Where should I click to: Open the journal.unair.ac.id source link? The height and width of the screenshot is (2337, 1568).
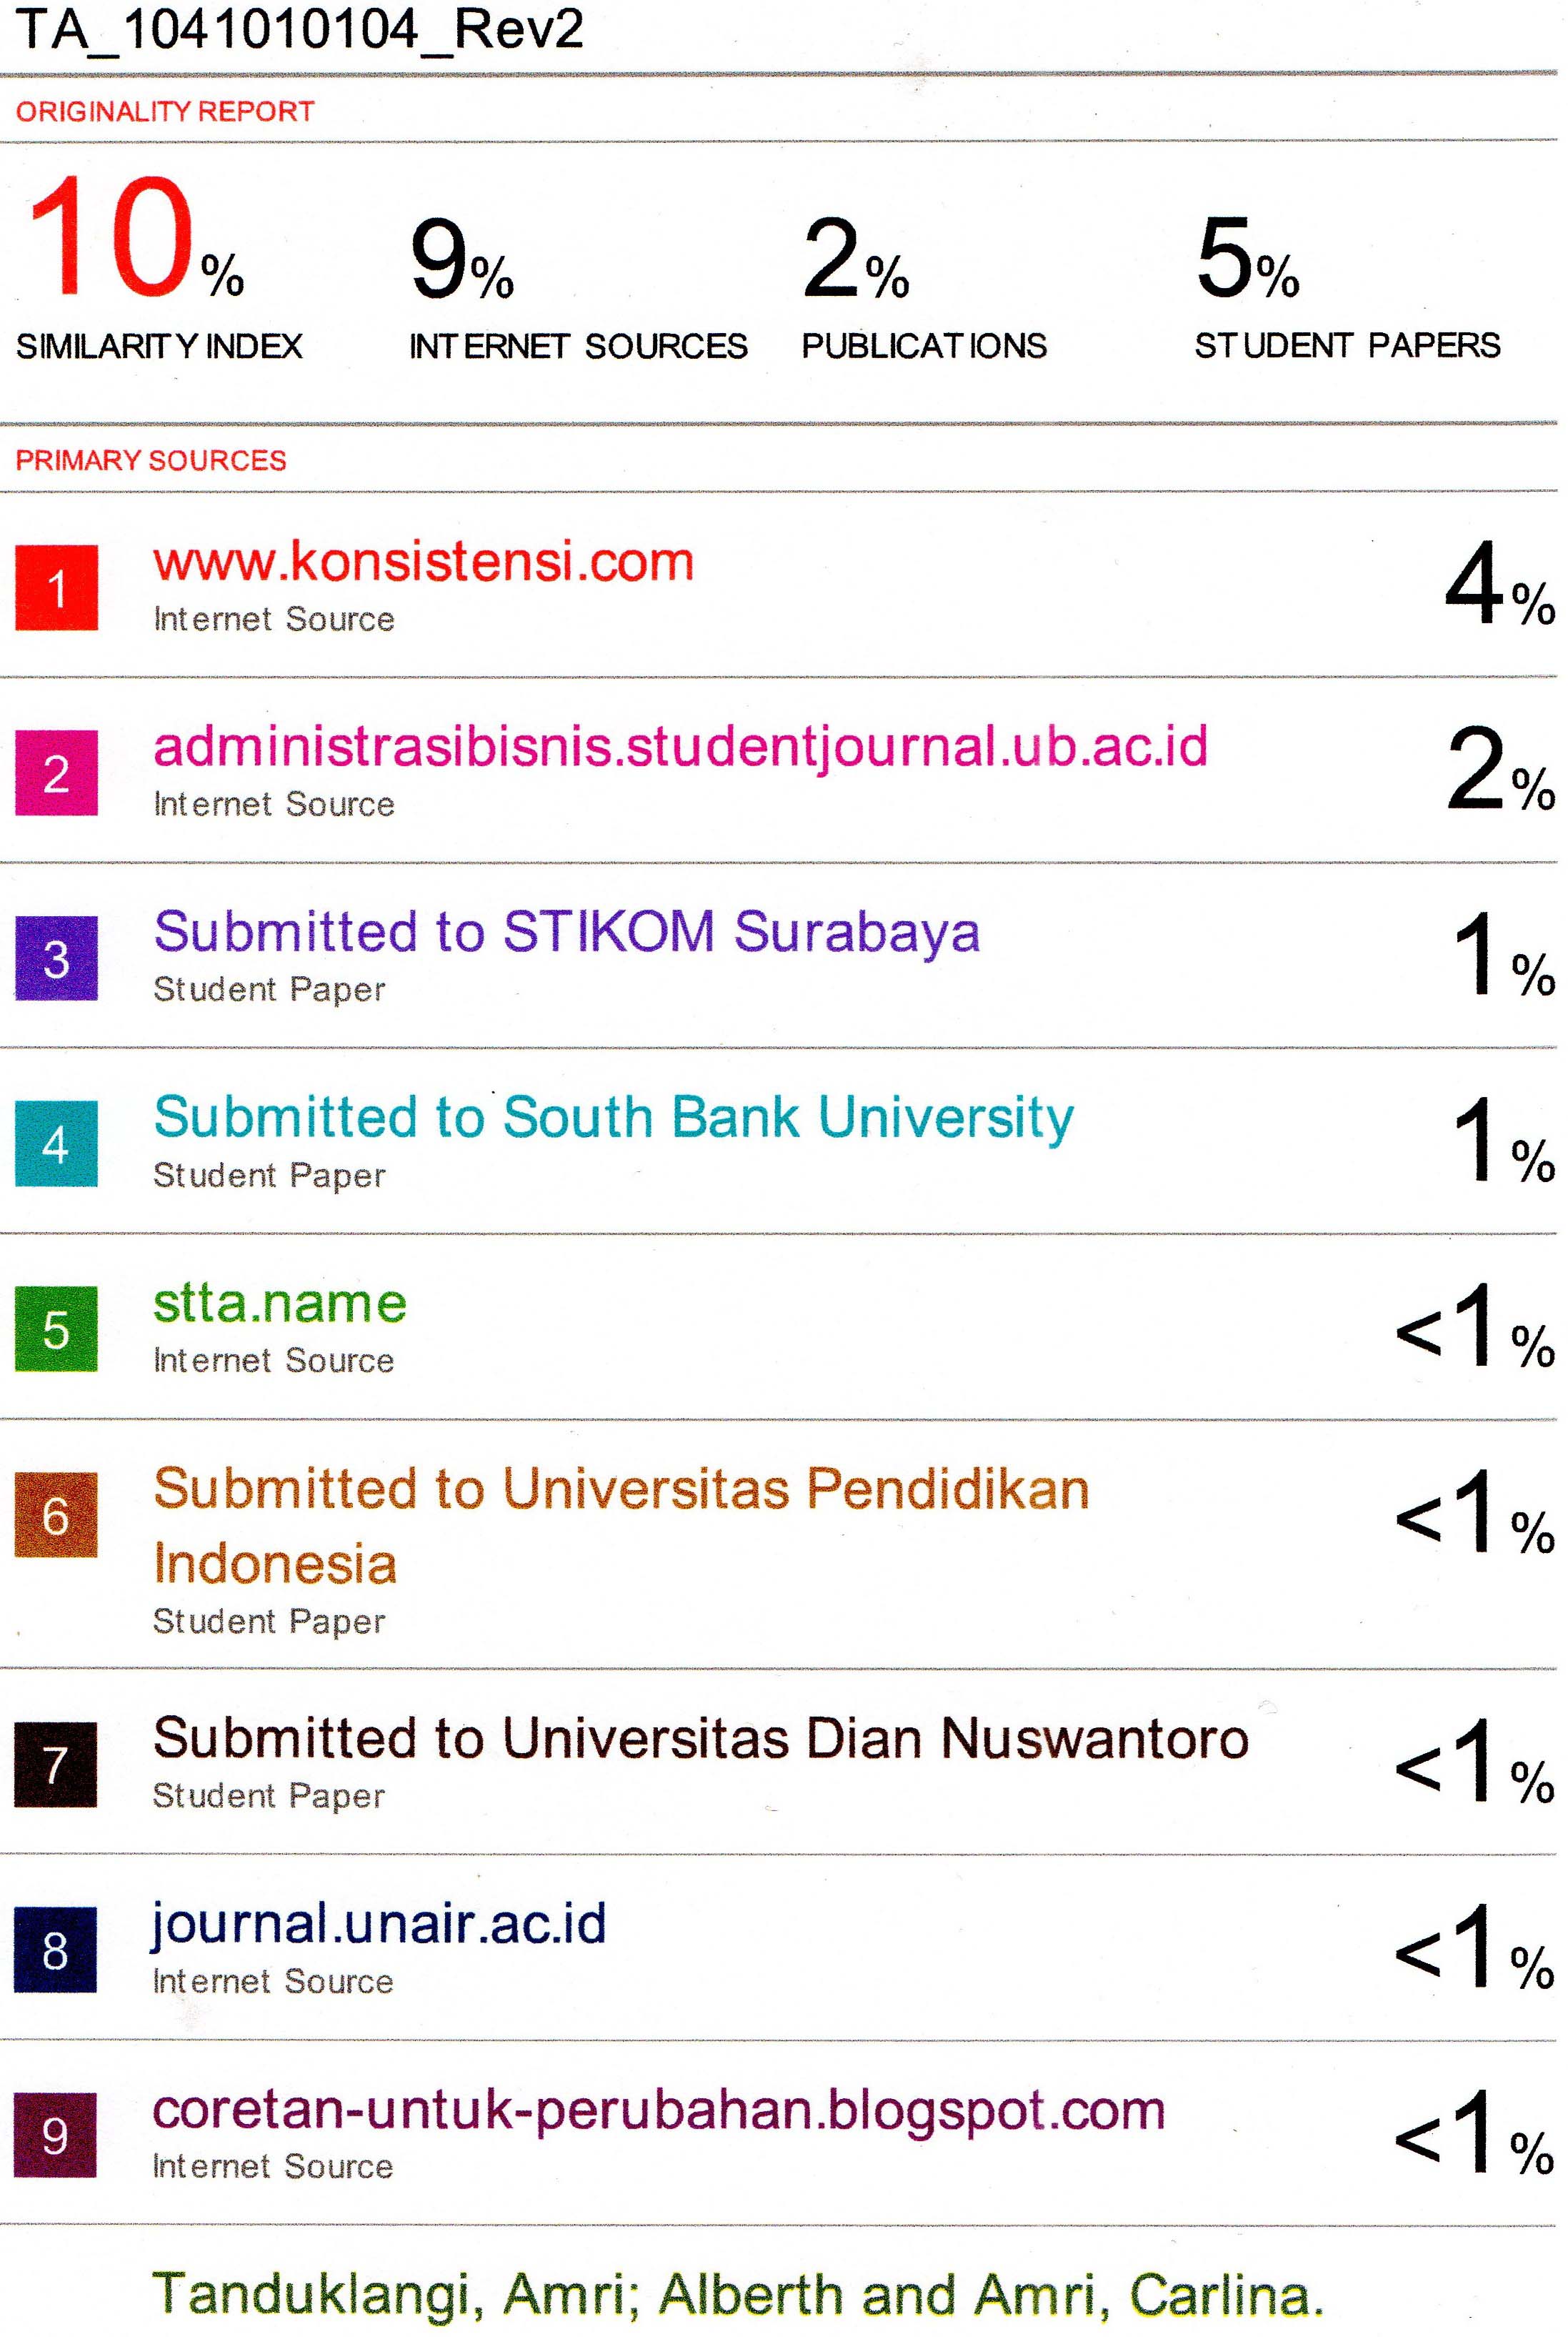(379, 1924)
